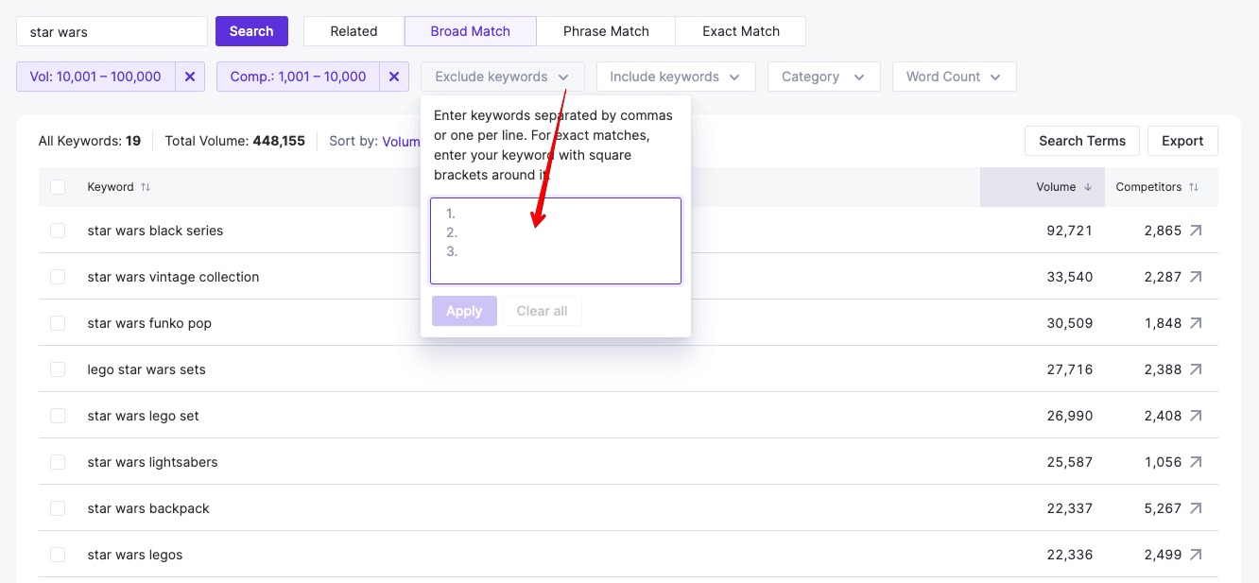Viewport: 1259px width, 583px height.
Task: Click the purple Search button
Action: click(x=251, y=31)
